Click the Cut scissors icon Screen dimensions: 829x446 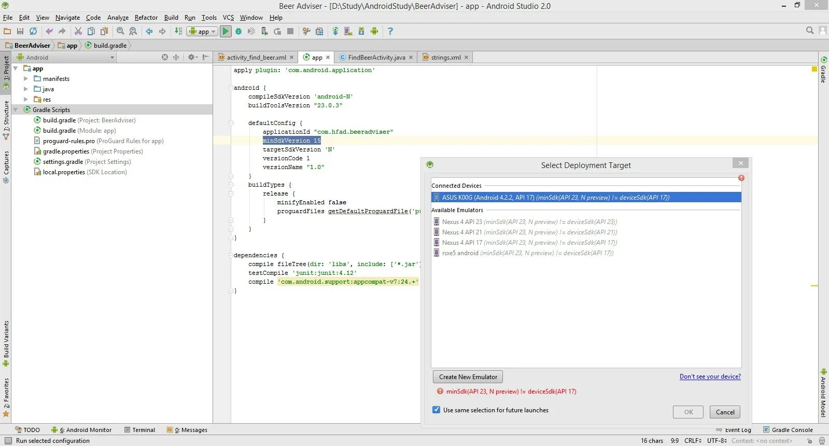click(x=78, y=31)
